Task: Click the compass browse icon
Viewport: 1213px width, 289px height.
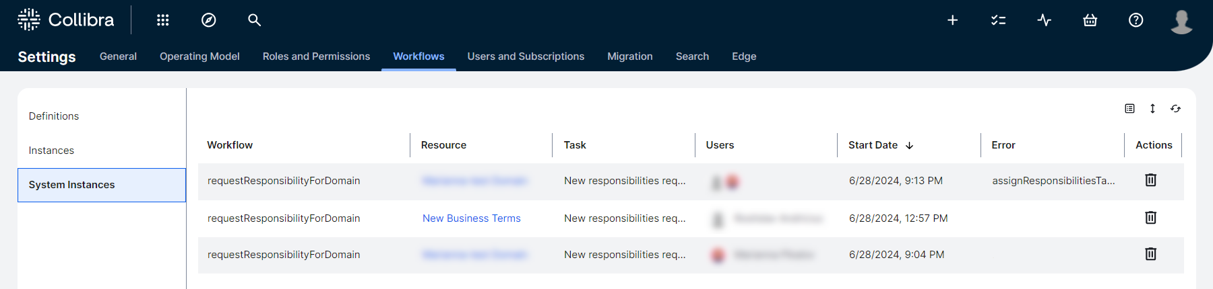Action: point(209,20)
